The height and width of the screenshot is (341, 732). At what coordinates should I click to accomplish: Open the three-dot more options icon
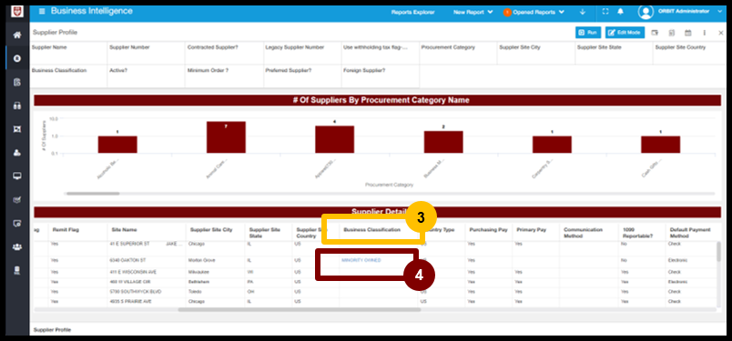click(x=705, y=33)
